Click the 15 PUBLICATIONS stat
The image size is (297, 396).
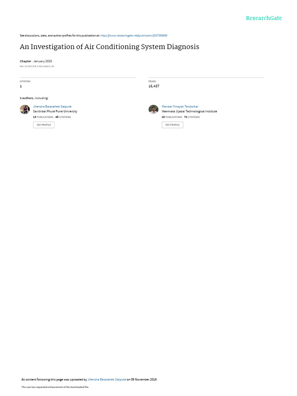[x=43, y=117]
